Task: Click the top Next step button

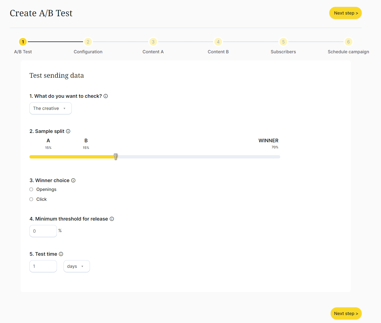Action: (x=345, y=13)
